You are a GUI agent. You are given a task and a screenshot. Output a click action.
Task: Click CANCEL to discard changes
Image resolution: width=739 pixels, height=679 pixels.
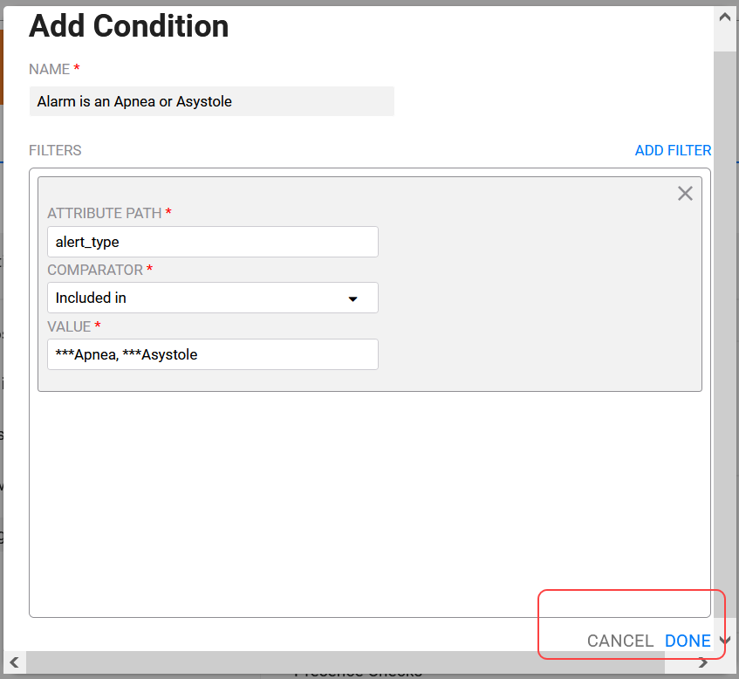[x=620, y=641]
